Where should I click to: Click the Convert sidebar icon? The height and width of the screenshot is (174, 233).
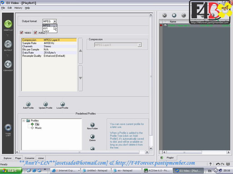(x=8, y=64)
